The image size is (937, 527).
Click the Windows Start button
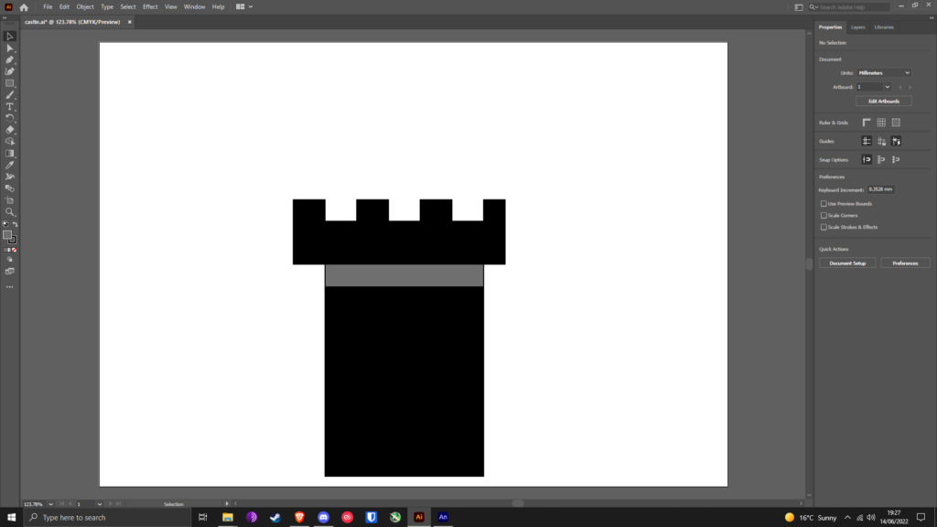(x=11, y=517)
